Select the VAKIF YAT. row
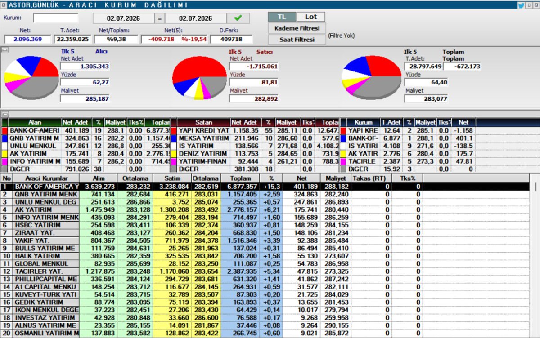 point(265,240)
